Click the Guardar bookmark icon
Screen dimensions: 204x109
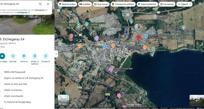[x=13, y=56]
